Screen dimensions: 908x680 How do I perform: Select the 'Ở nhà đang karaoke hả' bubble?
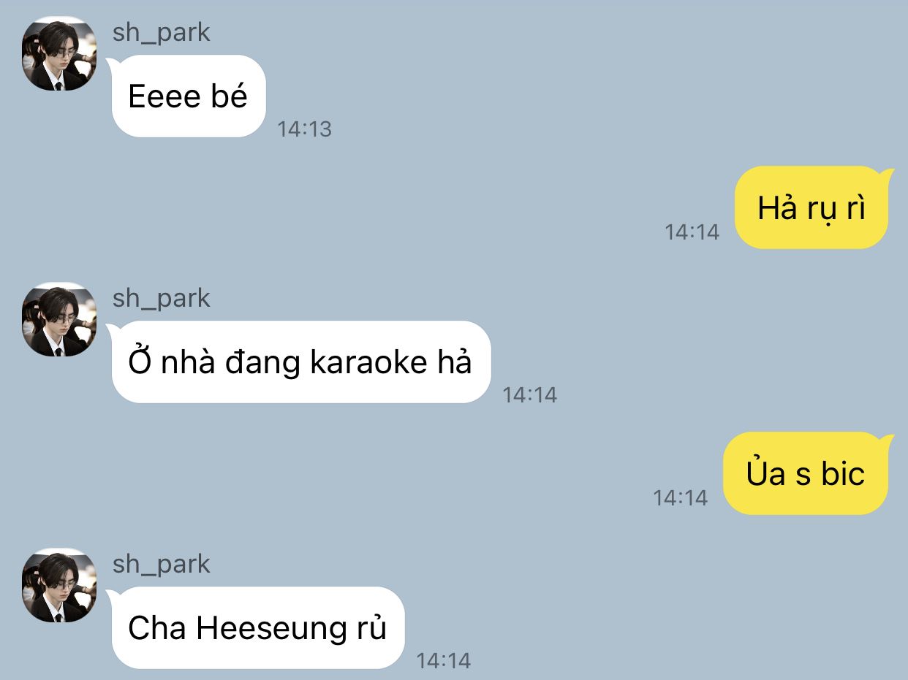[300, 362]
